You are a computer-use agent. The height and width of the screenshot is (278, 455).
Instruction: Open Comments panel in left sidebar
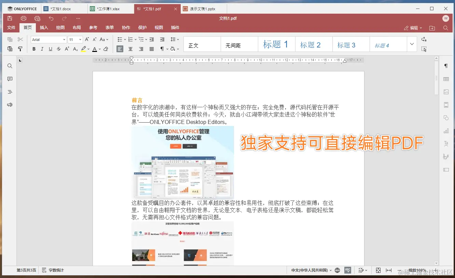pos(10,79)
